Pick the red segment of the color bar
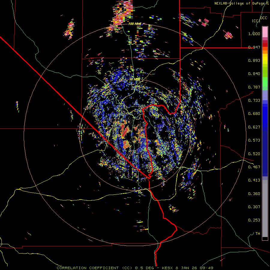270x270 pixels. tap(265, 45)
